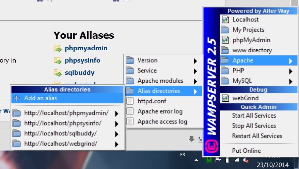The image size is (299, 169).
Task: Click the httpd.conf document icon
Action: [x=130, y=101]
